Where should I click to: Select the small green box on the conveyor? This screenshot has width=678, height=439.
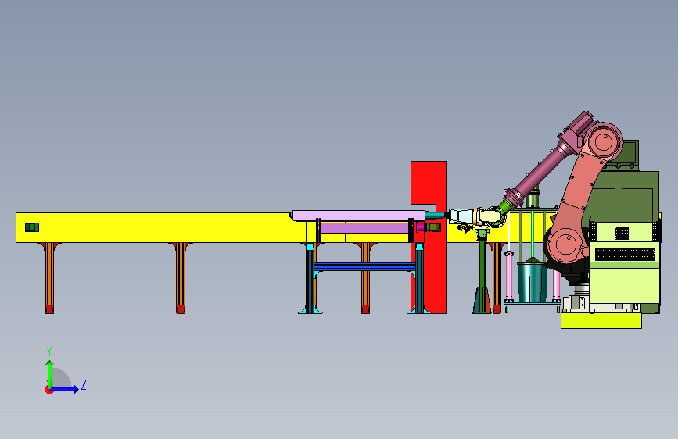[32, 227]
